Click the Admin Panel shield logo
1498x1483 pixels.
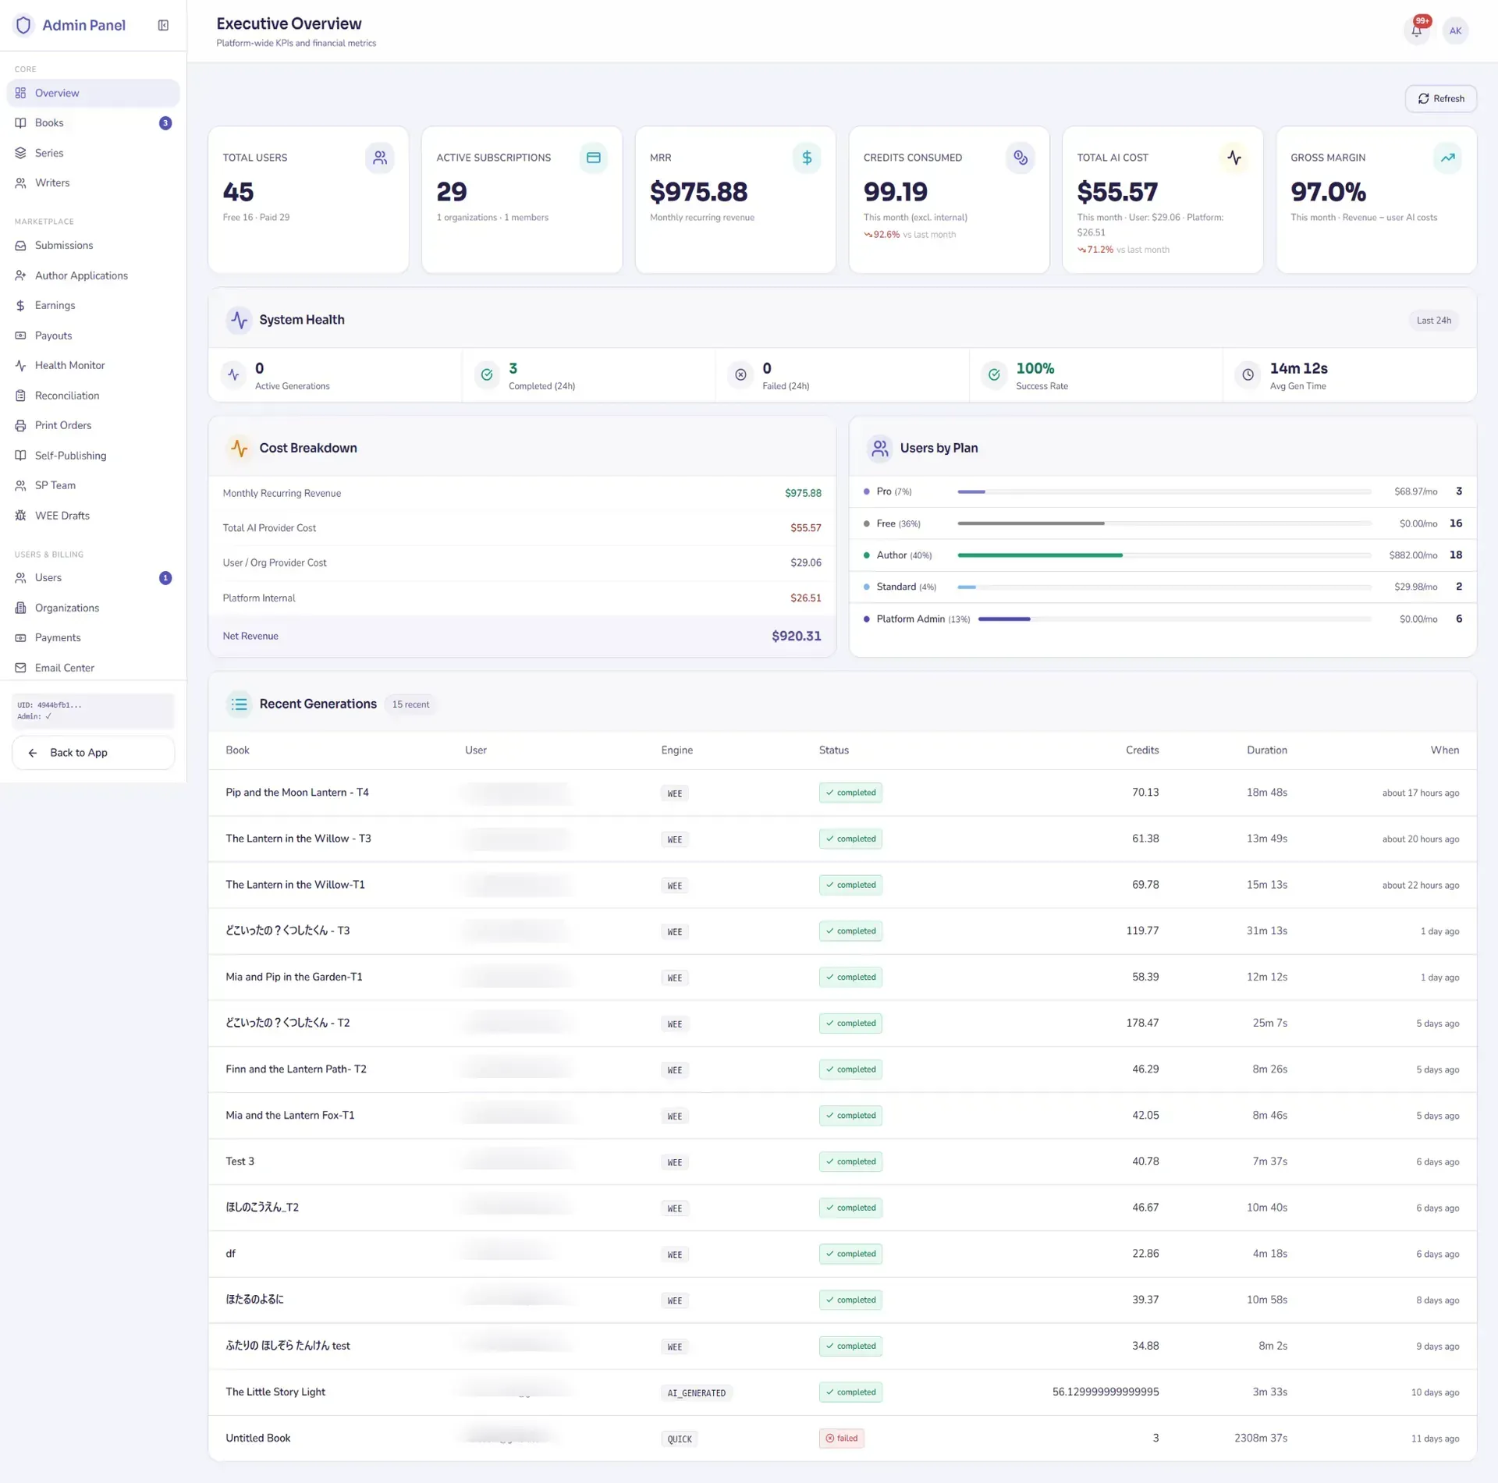[x=23, y=25]
